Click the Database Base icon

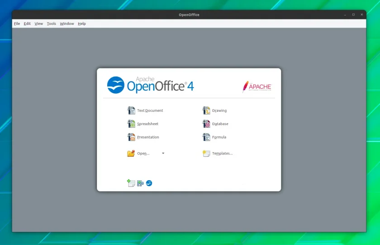tap(206, 124)
